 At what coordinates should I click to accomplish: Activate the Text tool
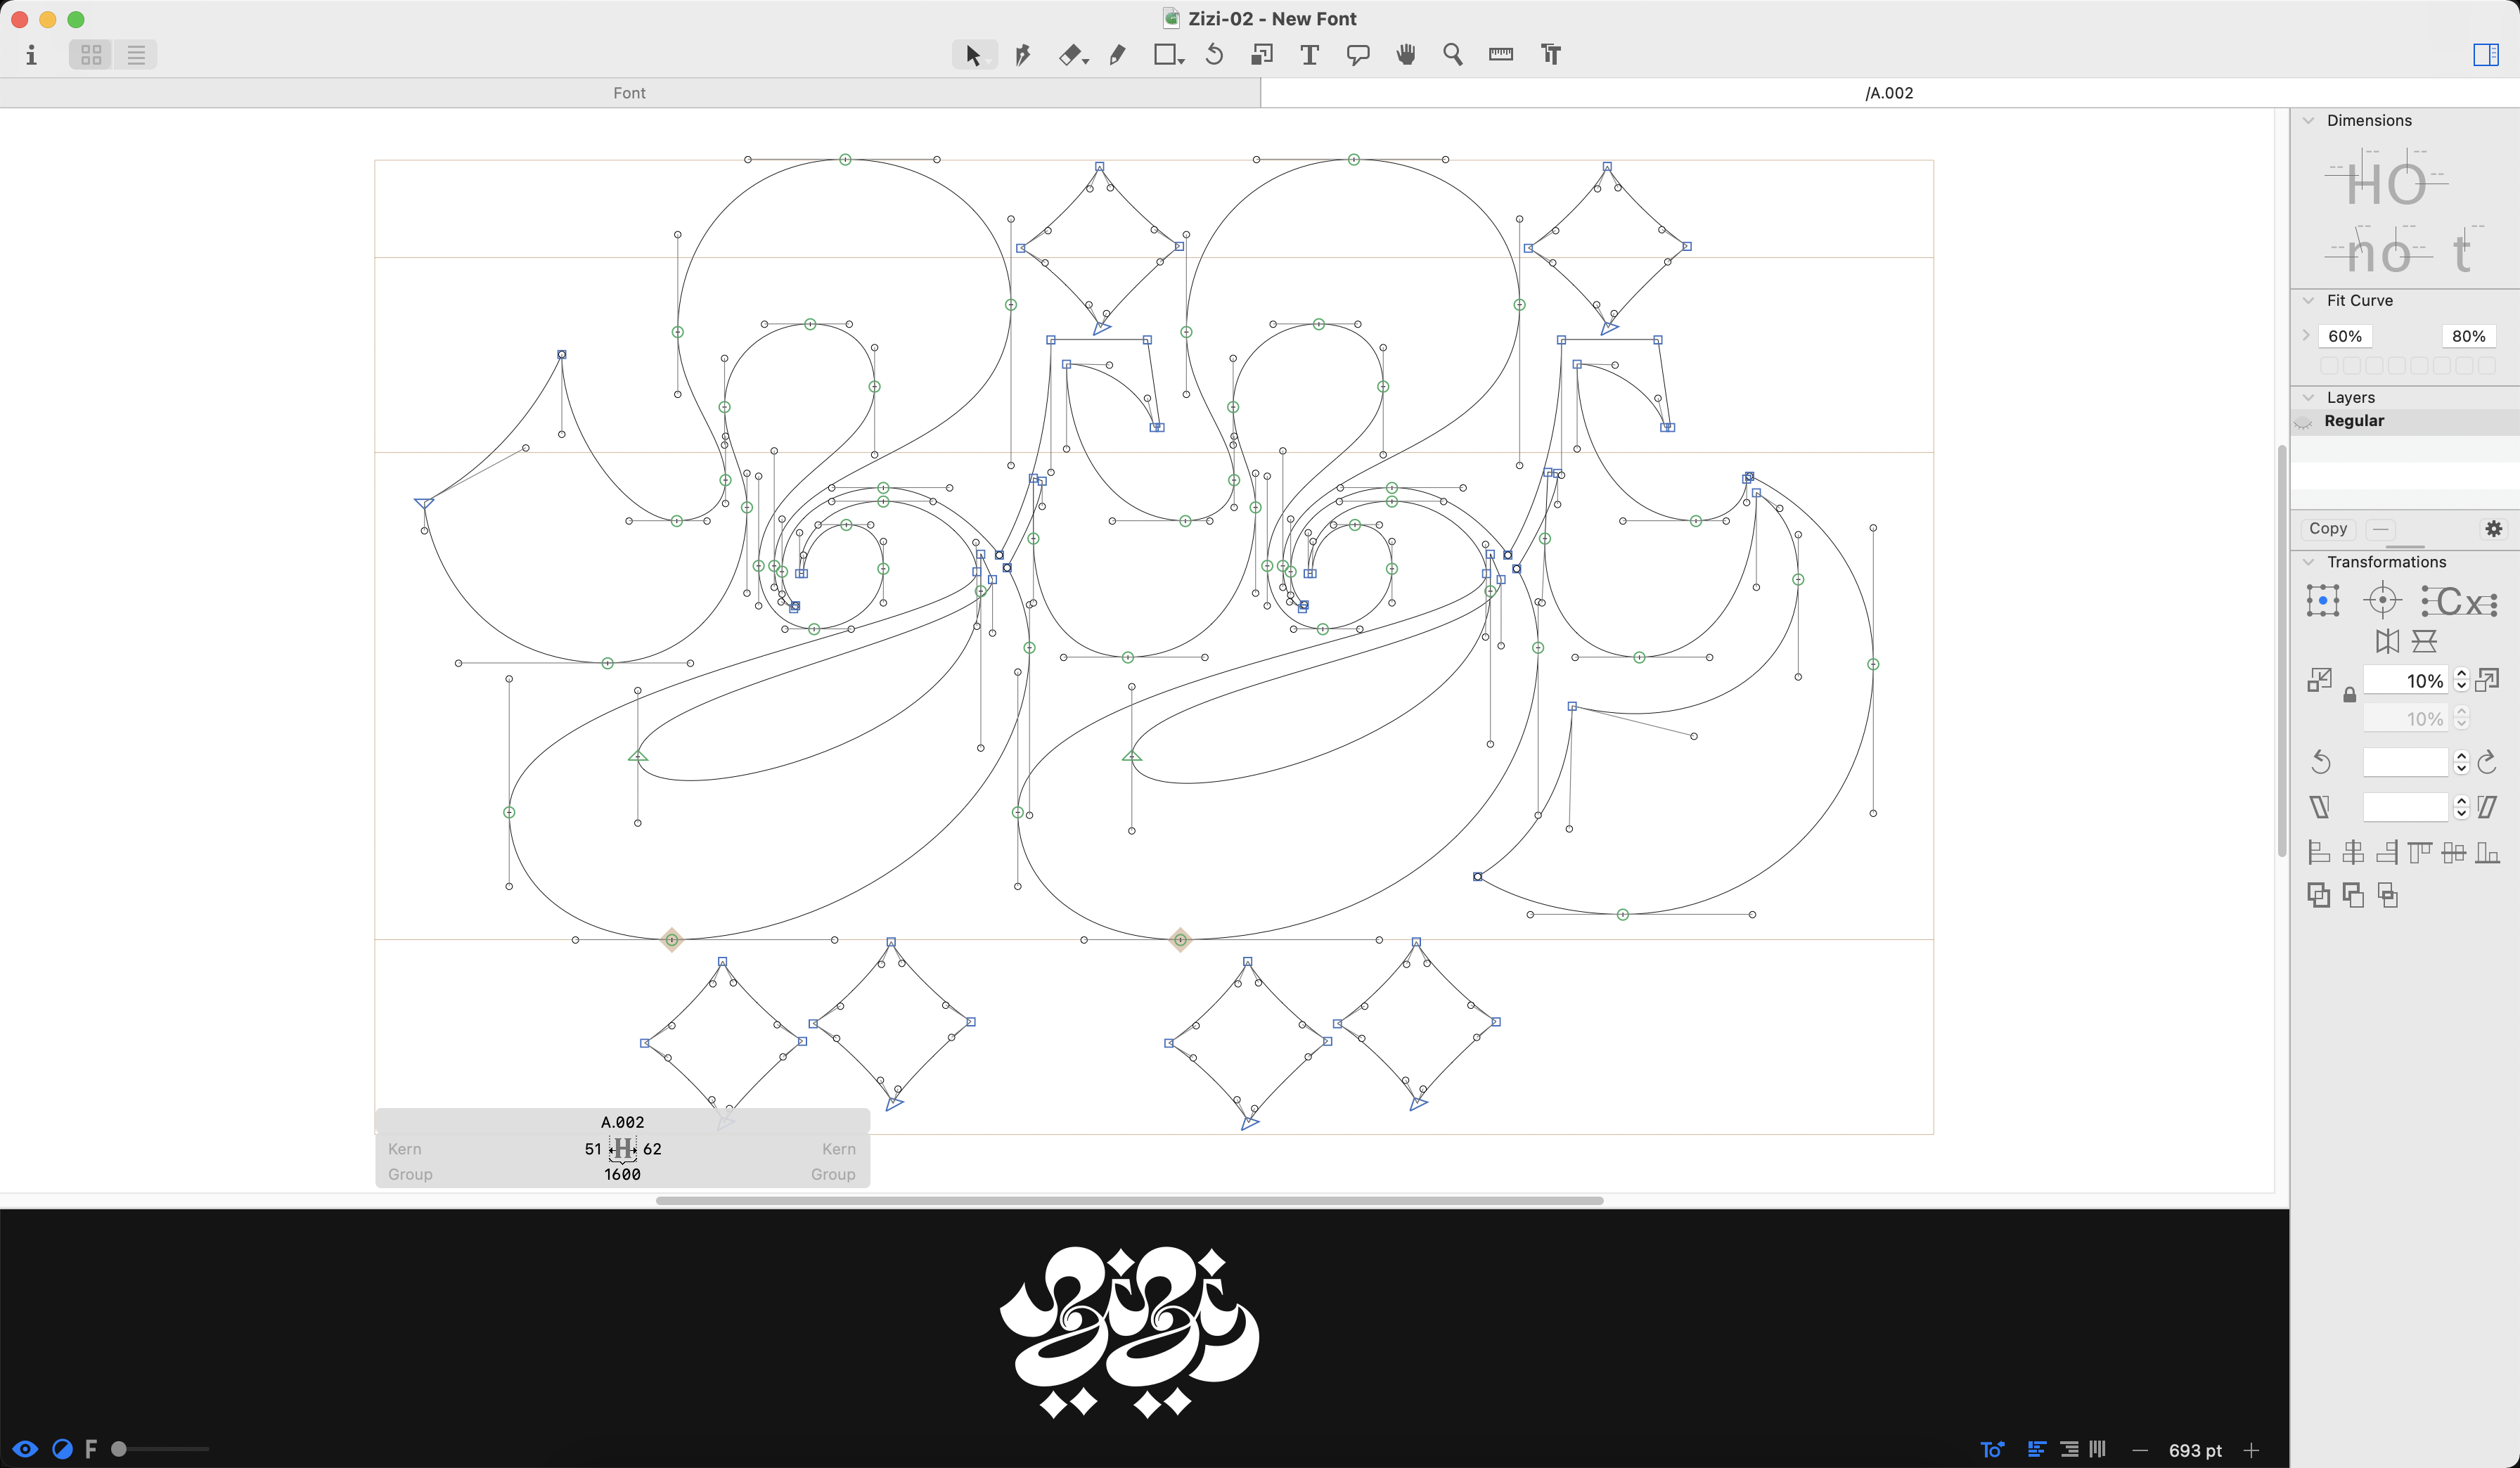point(1309,55)
